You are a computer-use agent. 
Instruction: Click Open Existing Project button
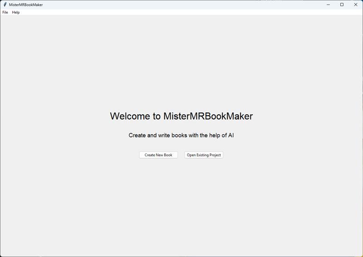204,155
